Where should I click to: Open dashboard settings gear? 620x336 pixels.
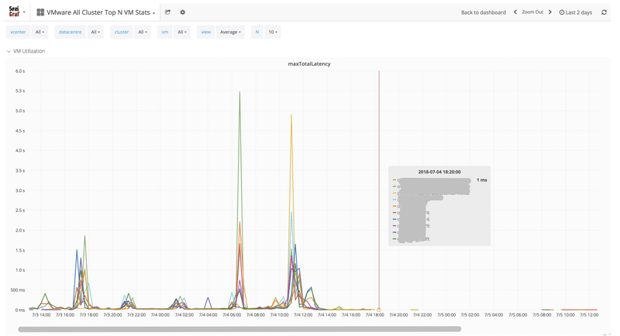[x=182, y=12]
